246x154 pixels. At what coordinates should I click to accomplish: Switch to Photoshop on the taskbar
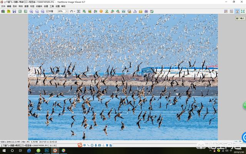pyautogui.click(x=47, y=151)
